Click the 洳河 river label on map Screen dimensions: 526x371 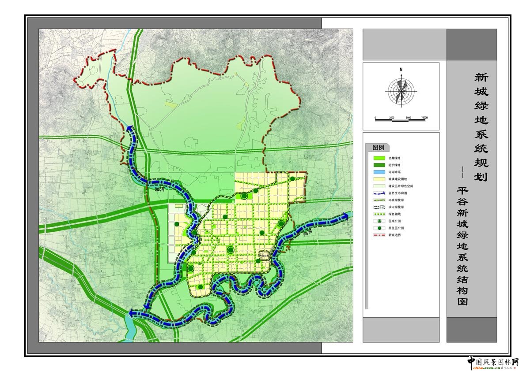(x=160, y=190)
